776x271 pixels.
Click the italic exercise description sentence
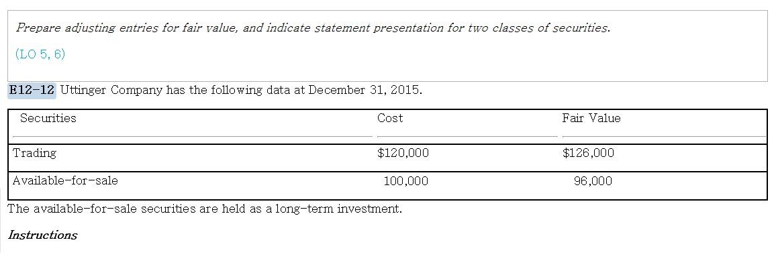[313, 28]
